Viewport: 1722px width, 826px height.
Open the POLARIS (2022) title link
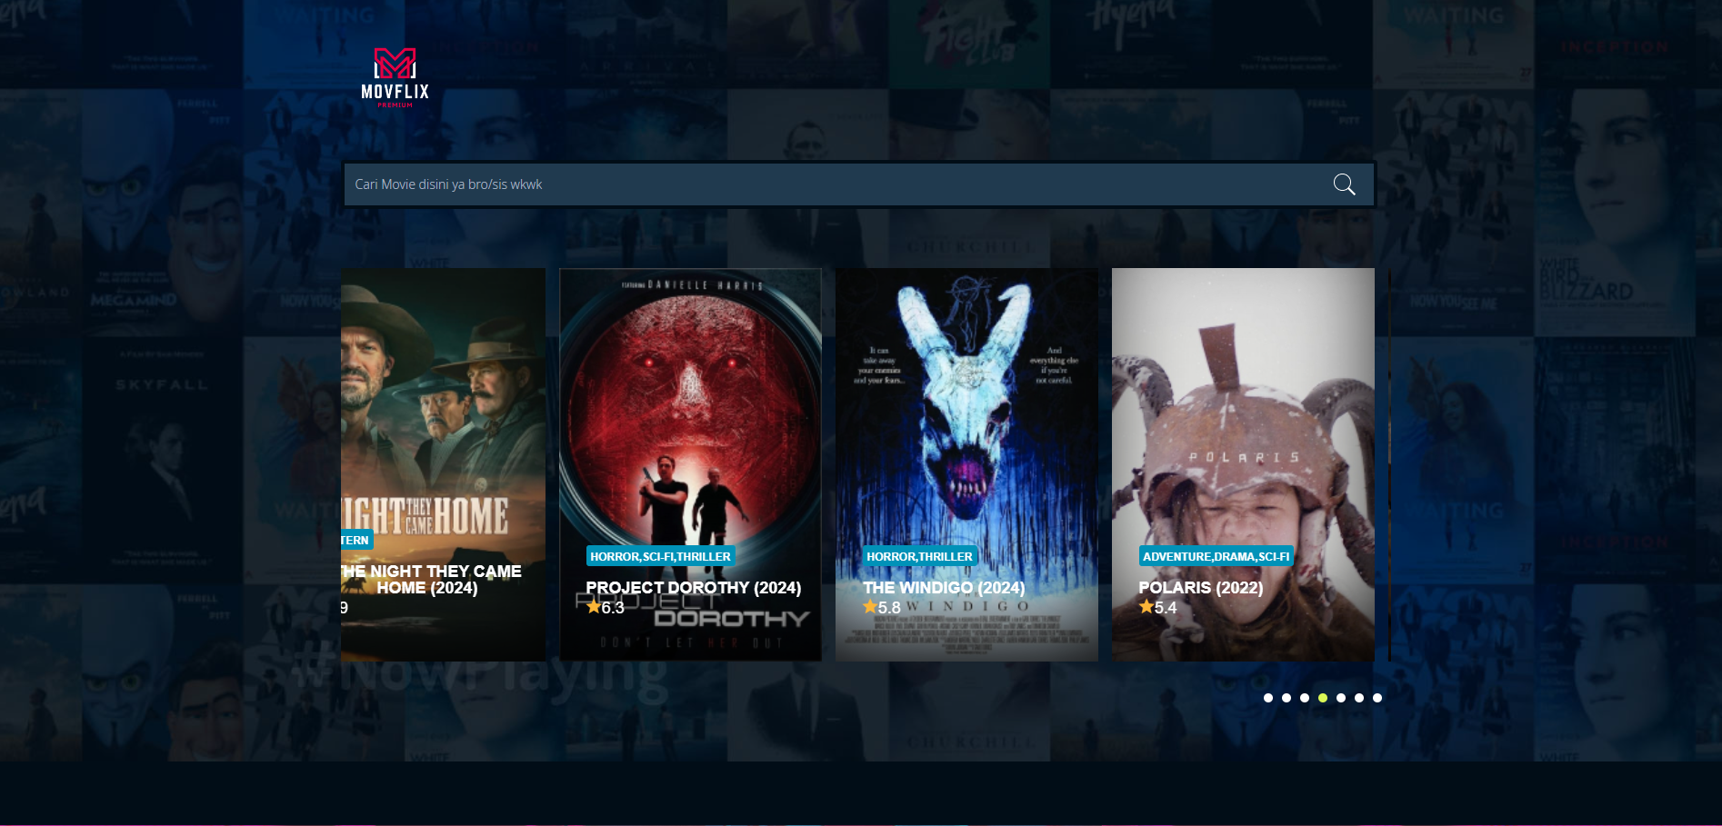1200,588
